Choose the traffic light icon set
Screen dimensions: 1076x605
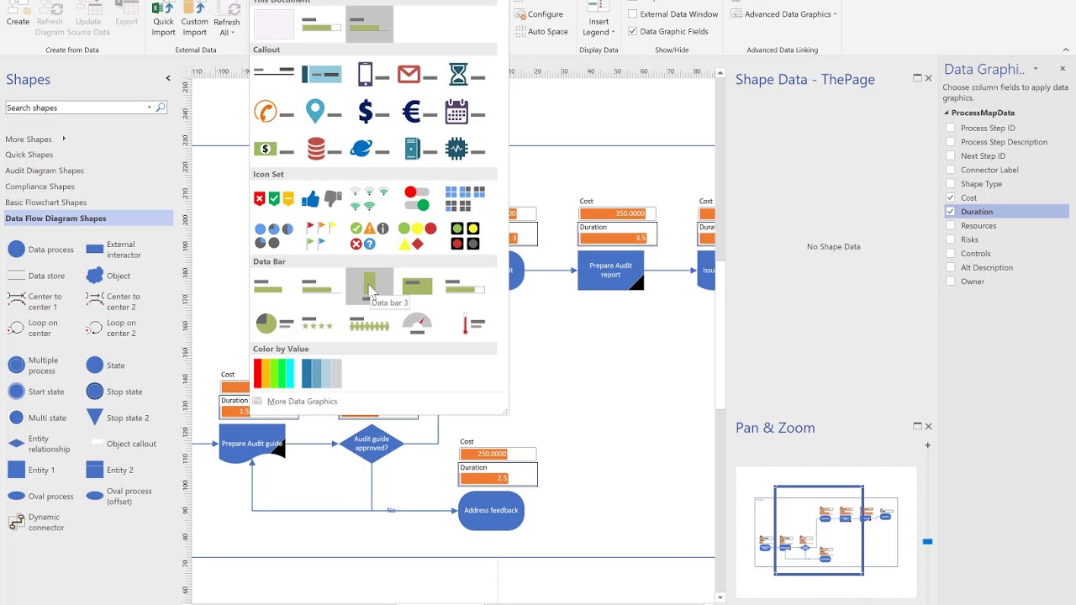coord(466,236)
